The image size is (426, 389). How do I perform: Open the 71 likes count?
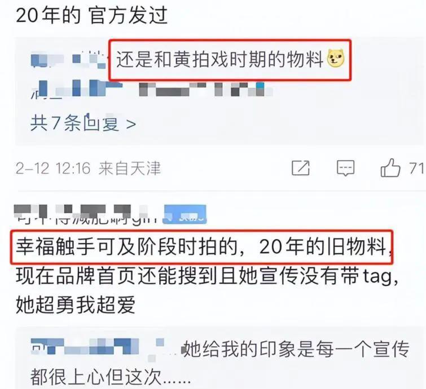tap(416, 168)
